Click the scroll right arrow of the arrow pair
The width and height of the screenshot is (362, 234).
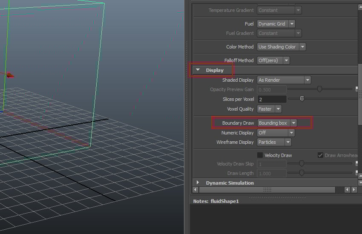354,190
